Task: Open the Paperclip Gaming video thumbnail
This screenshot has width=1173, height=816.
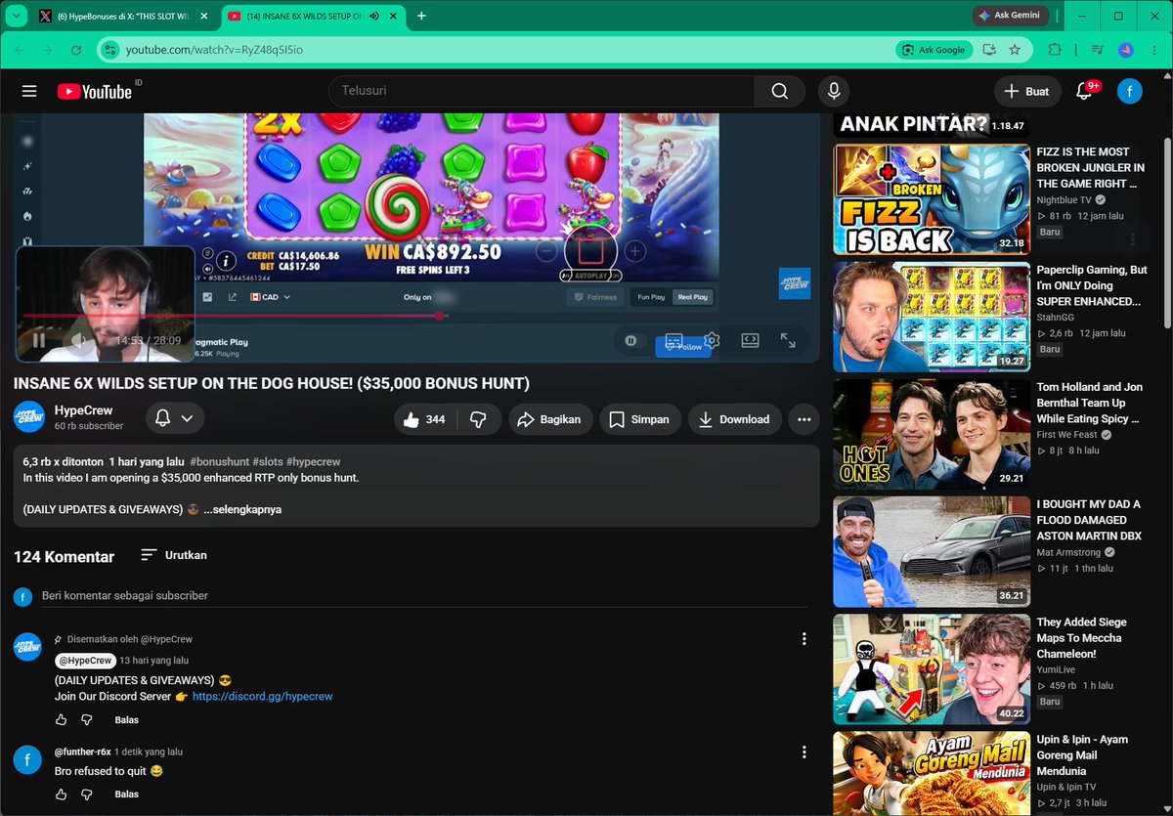Action: click(932, 317)
